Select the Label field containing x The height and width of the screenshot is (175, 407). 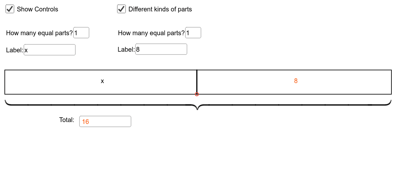50,50
